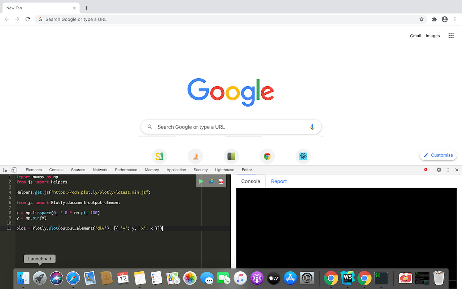Toggle the device toolbar icon
This screenshot has height=289, width=462.
14,169
